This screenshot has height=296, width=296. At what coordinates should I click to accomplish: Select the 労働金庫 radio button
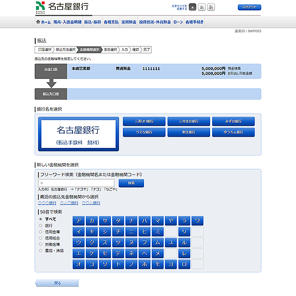pyautogui.click(x=40, y=244)
